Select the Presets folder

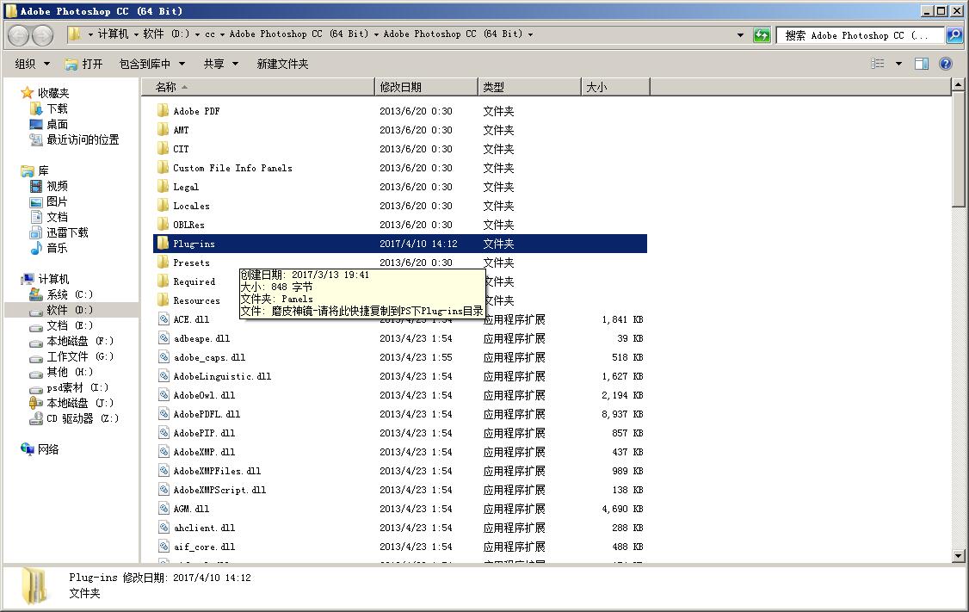[191, 263]
